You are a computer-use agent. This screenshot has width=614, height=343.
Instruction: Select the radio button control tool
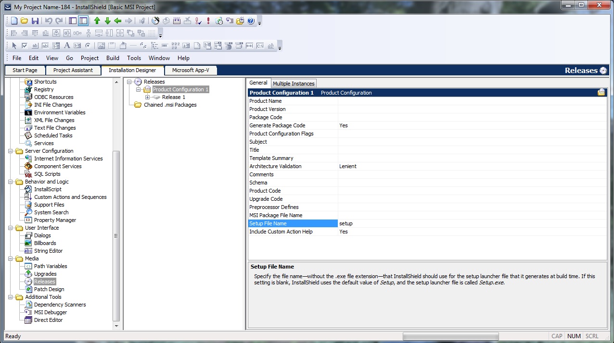pyautogui.click(x=88, y=46)
